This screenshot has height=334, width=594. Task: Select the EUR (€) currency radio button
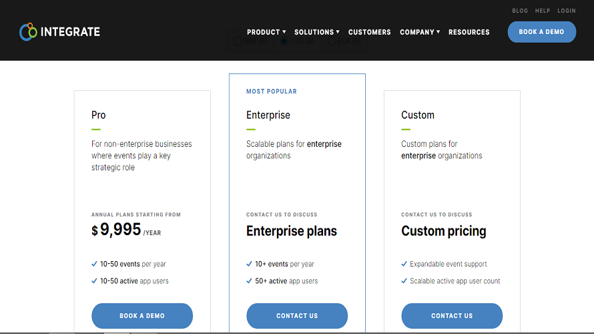click(x=332, y=41)
